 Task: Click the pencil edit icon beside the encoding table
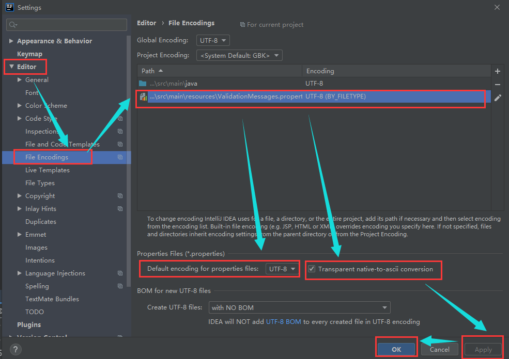(497, 97)
